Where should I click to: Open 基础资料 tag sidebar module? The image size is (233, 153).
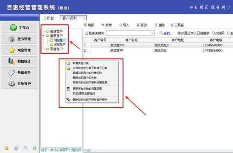tap(19, 72)
